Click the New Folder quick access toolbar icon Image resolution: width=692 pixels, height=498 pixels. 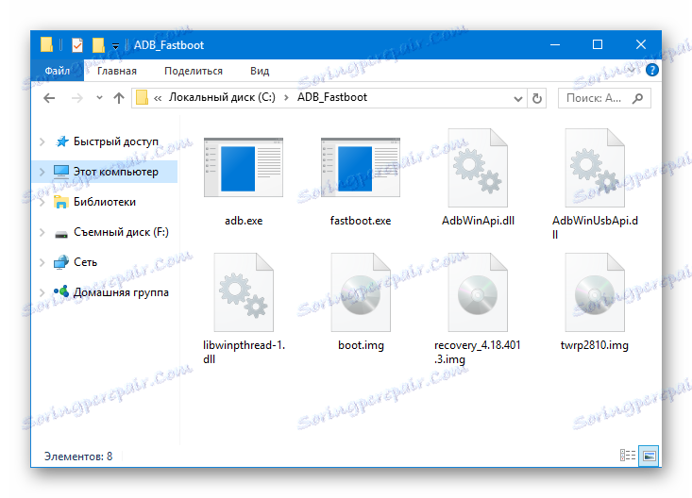pyautogui.click(x=98, y=44)
